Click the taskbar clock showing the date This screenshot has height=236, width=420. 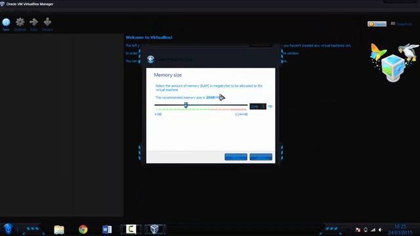coord(400,229)
